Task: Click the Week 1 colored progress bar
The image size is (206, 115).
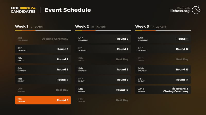Action: point(43,31)
